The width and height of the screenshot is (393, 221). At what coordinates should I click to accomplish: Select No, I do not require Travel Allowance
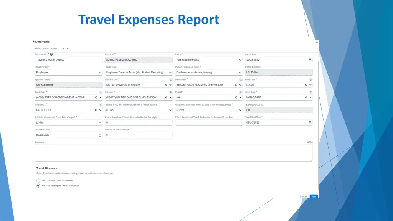[x=38, y=186]
